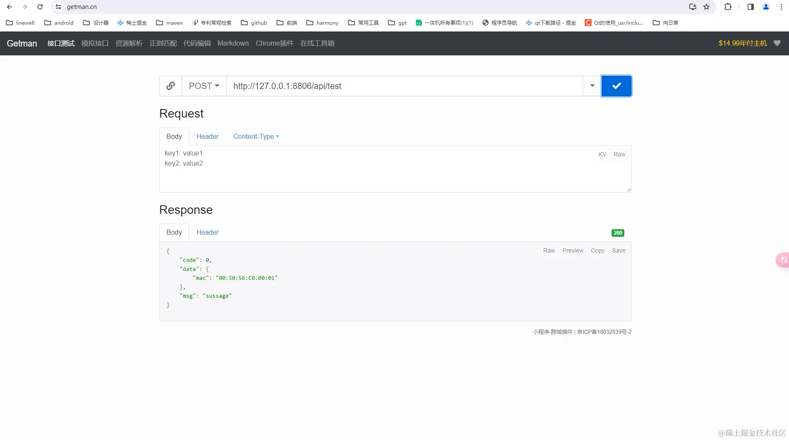789x440 pixels.
Task: Show response in Raw view
Action: [549, 250]
